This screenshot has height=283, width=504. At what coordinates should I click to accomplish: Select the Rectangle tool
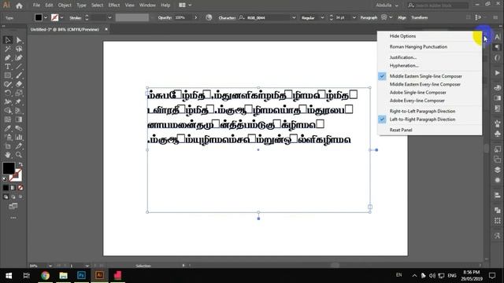(8, 75)
